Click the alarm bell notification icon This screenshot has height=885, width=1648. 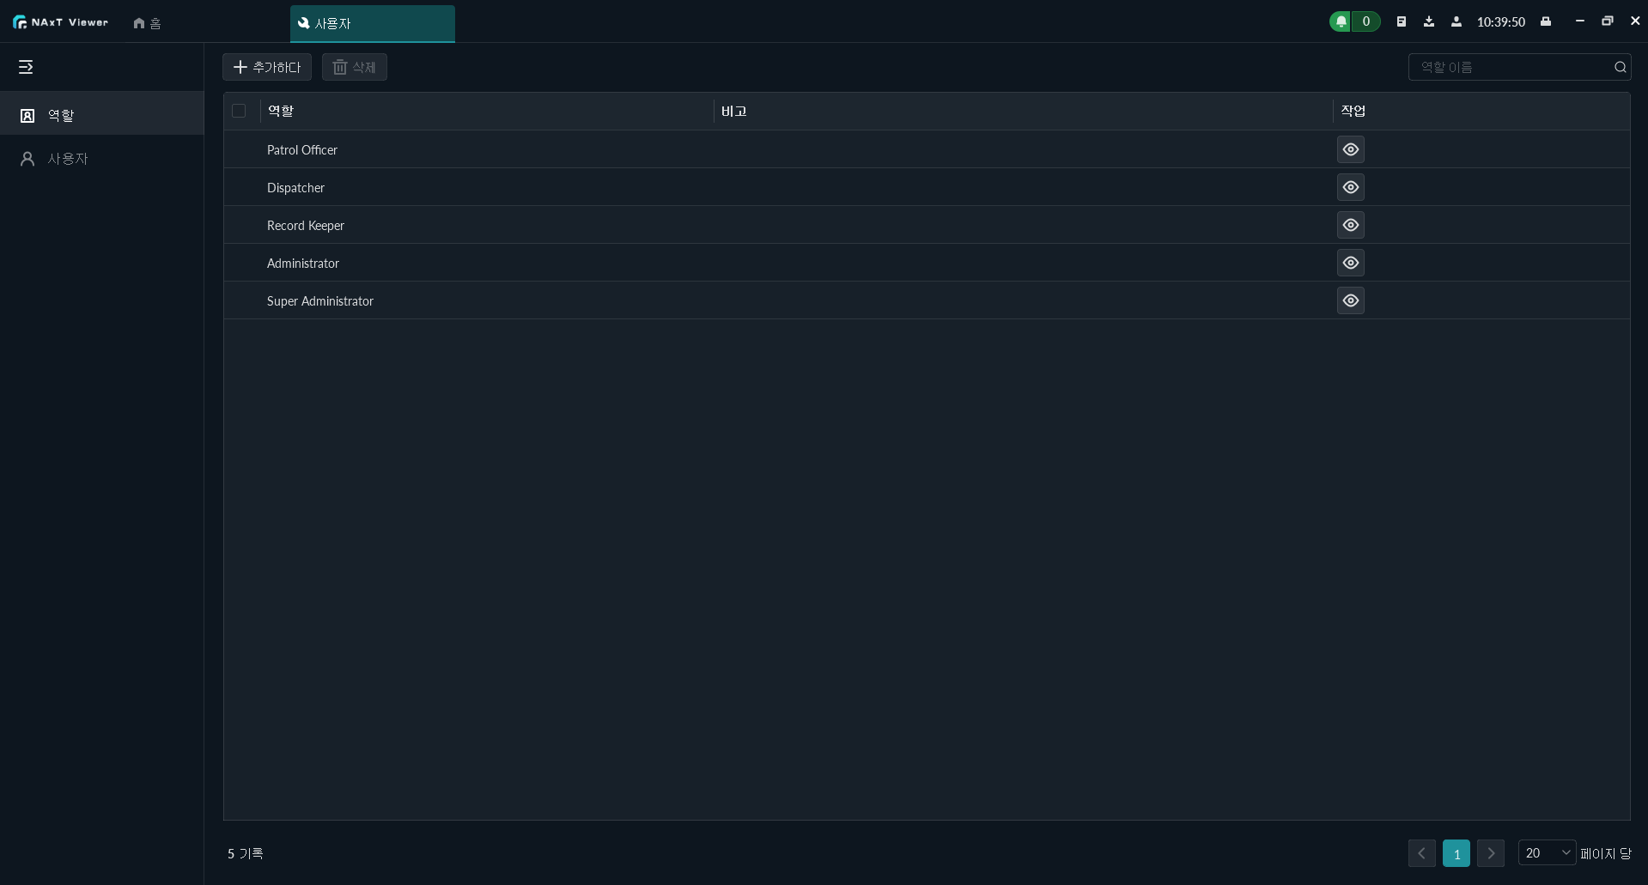[1341, 22]
